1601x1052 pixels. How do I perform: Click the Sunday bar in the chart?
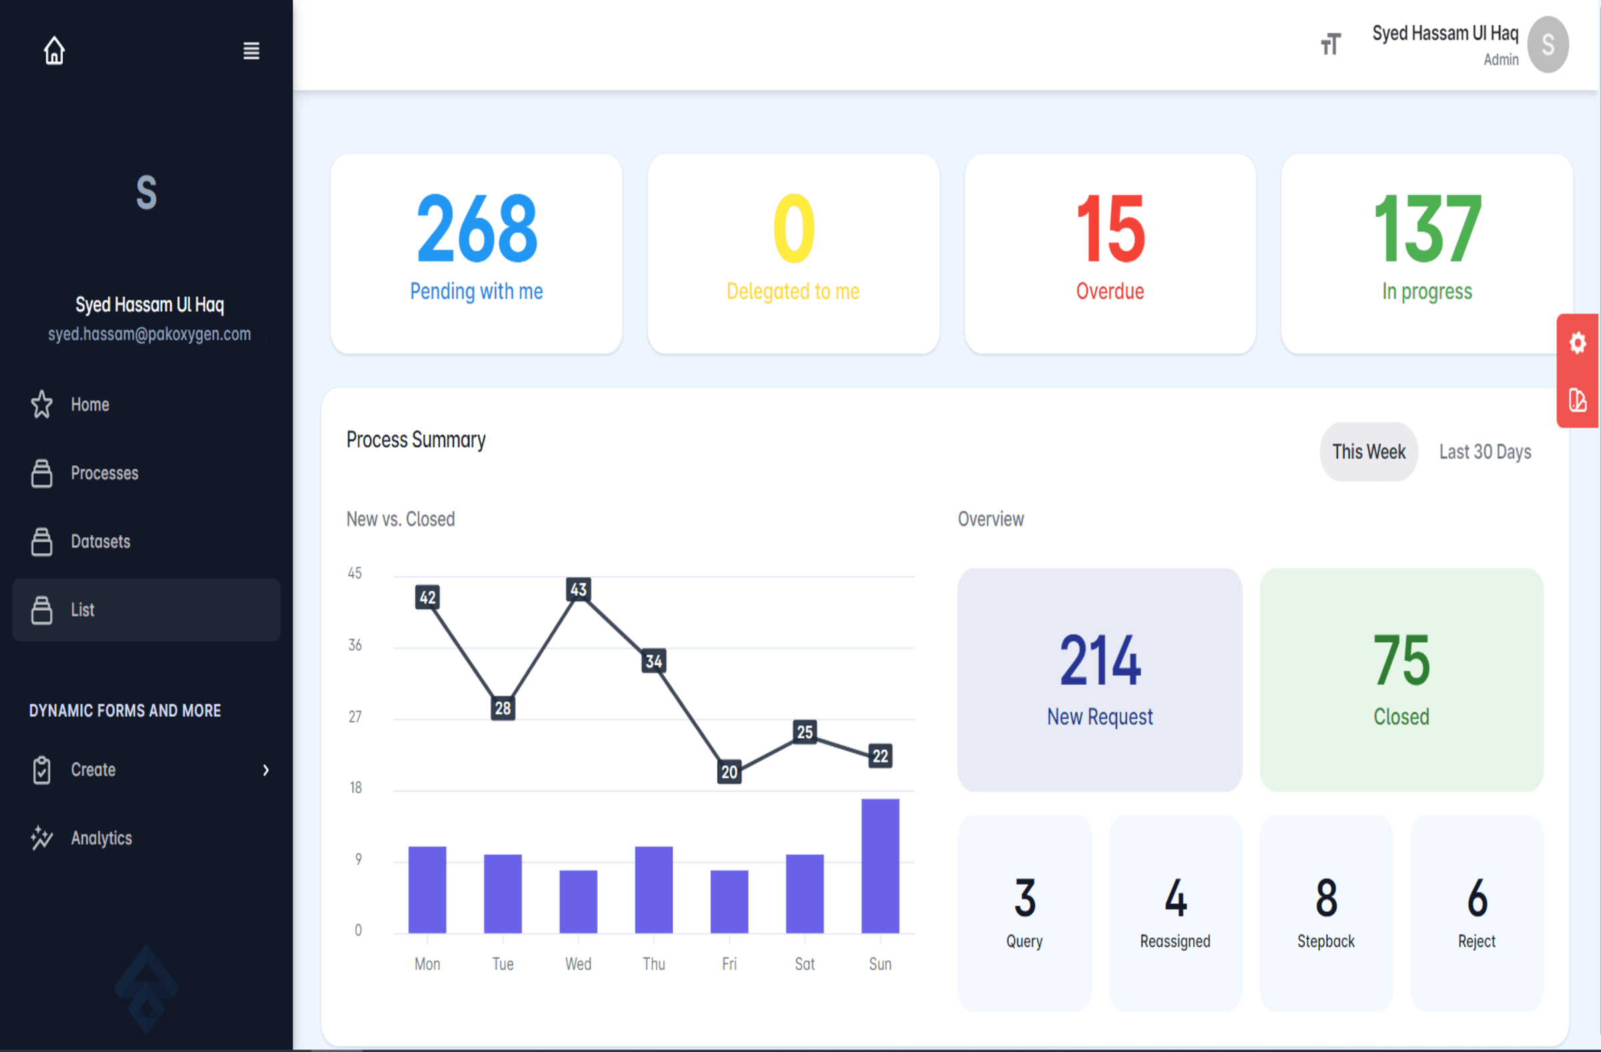pos(880,866)
